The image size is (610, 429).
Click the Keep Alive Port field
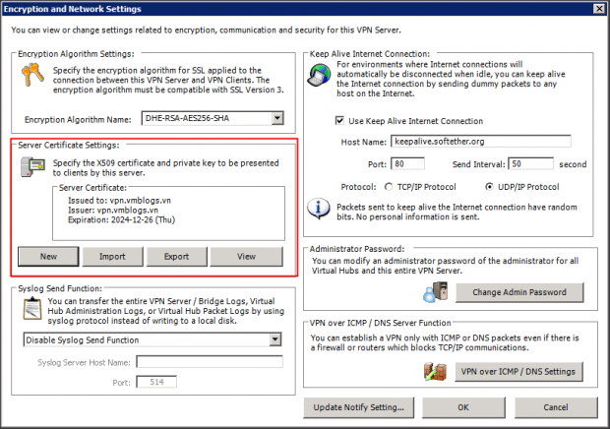tap(407, 163)
